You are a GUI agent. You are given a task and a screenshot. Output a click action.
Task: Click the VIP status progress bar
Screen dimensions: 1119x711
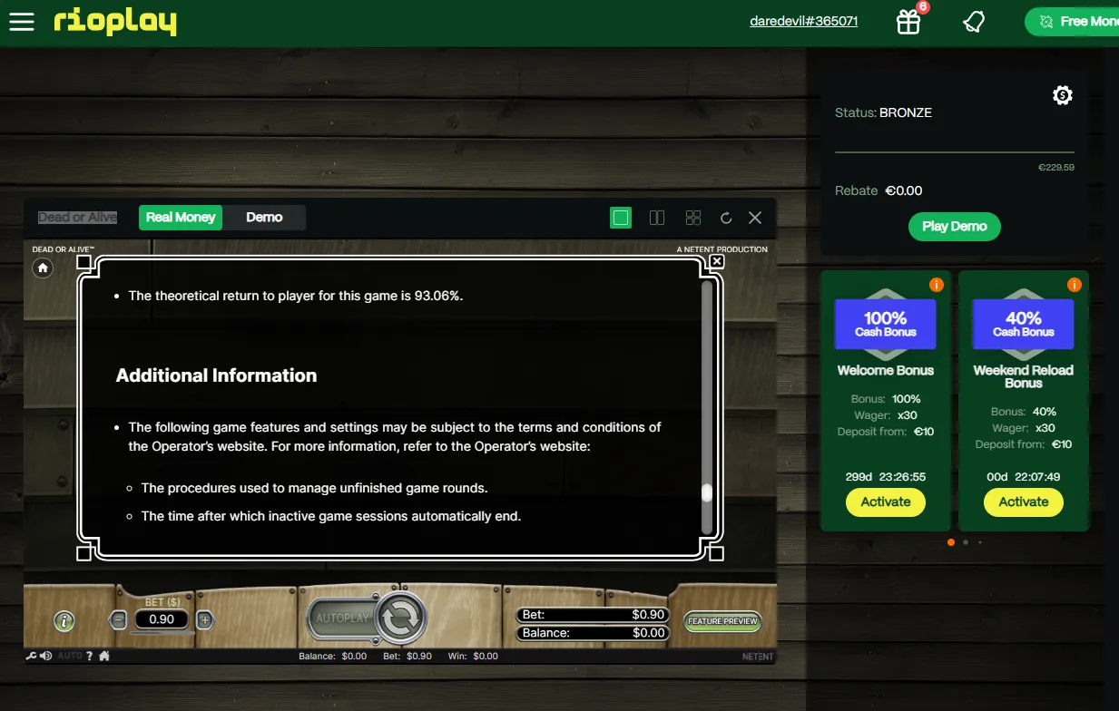pos(955,152)
